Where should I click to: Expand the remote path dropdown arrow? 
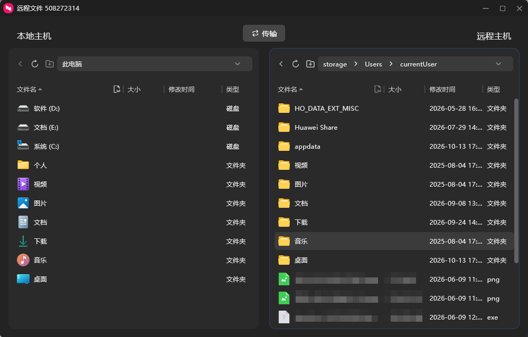point(498,64)
